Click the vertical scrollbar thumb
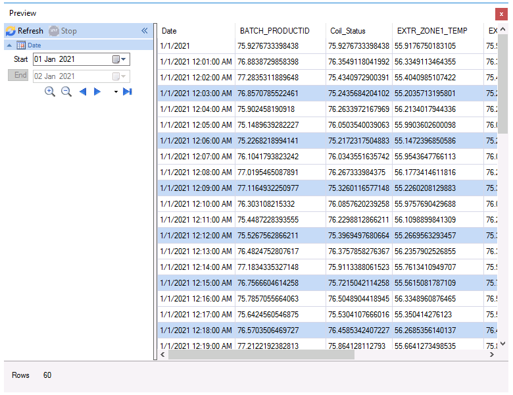 503,83
